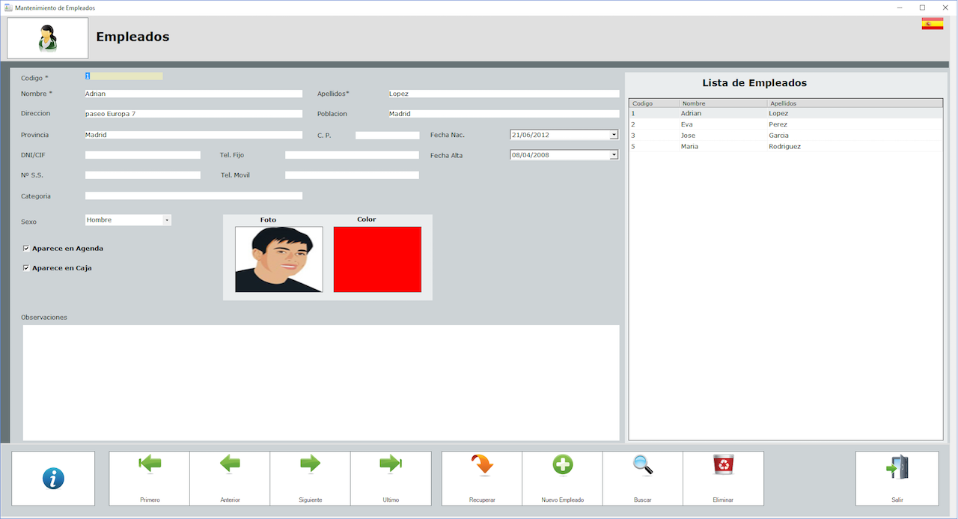Click the Recuperar orange arrow icon

[482, 478]
